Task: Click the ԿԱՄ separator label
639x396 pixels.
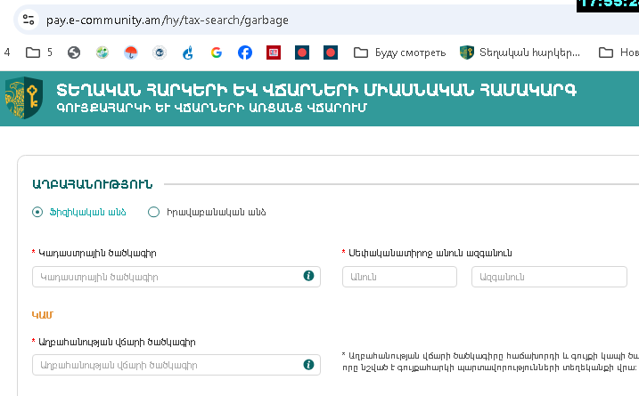Action: pos(43,315)
